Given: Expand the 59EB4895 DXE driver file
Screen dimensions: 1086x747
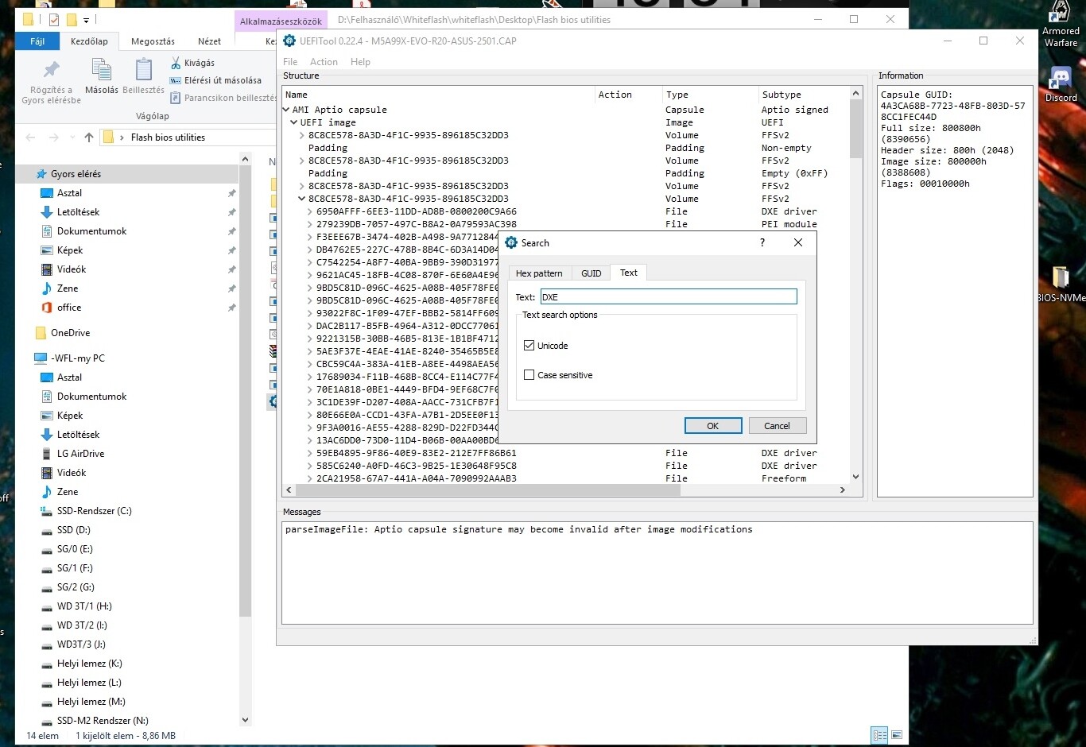Looking at the screenshot, I should pos(310,453).
